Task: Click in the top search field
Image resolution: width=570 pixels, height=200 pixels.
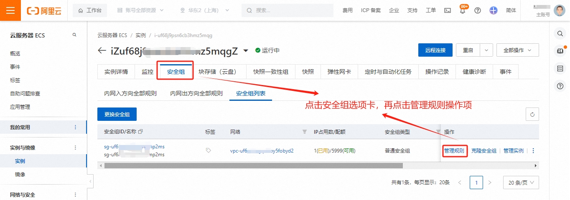Action: 288,10
